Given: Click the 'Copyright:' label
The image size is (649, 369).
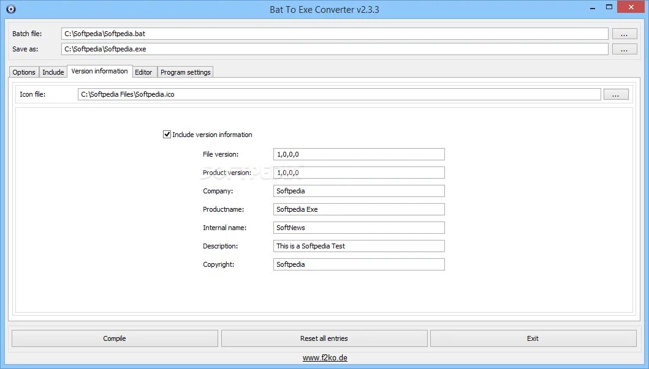Looking at the screenshot, I should click(x=218, y=264).
